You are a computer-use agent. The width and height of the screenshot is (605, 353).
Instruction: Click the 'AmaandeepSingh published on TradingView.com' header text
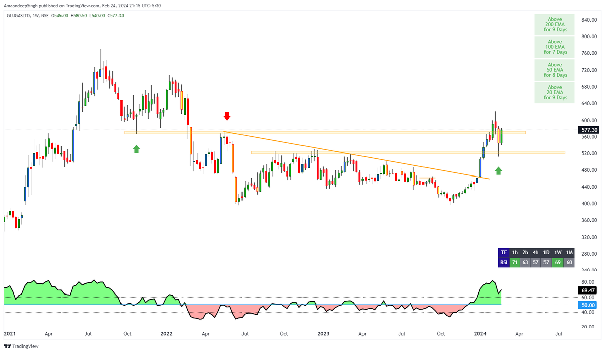pos(52,5)
